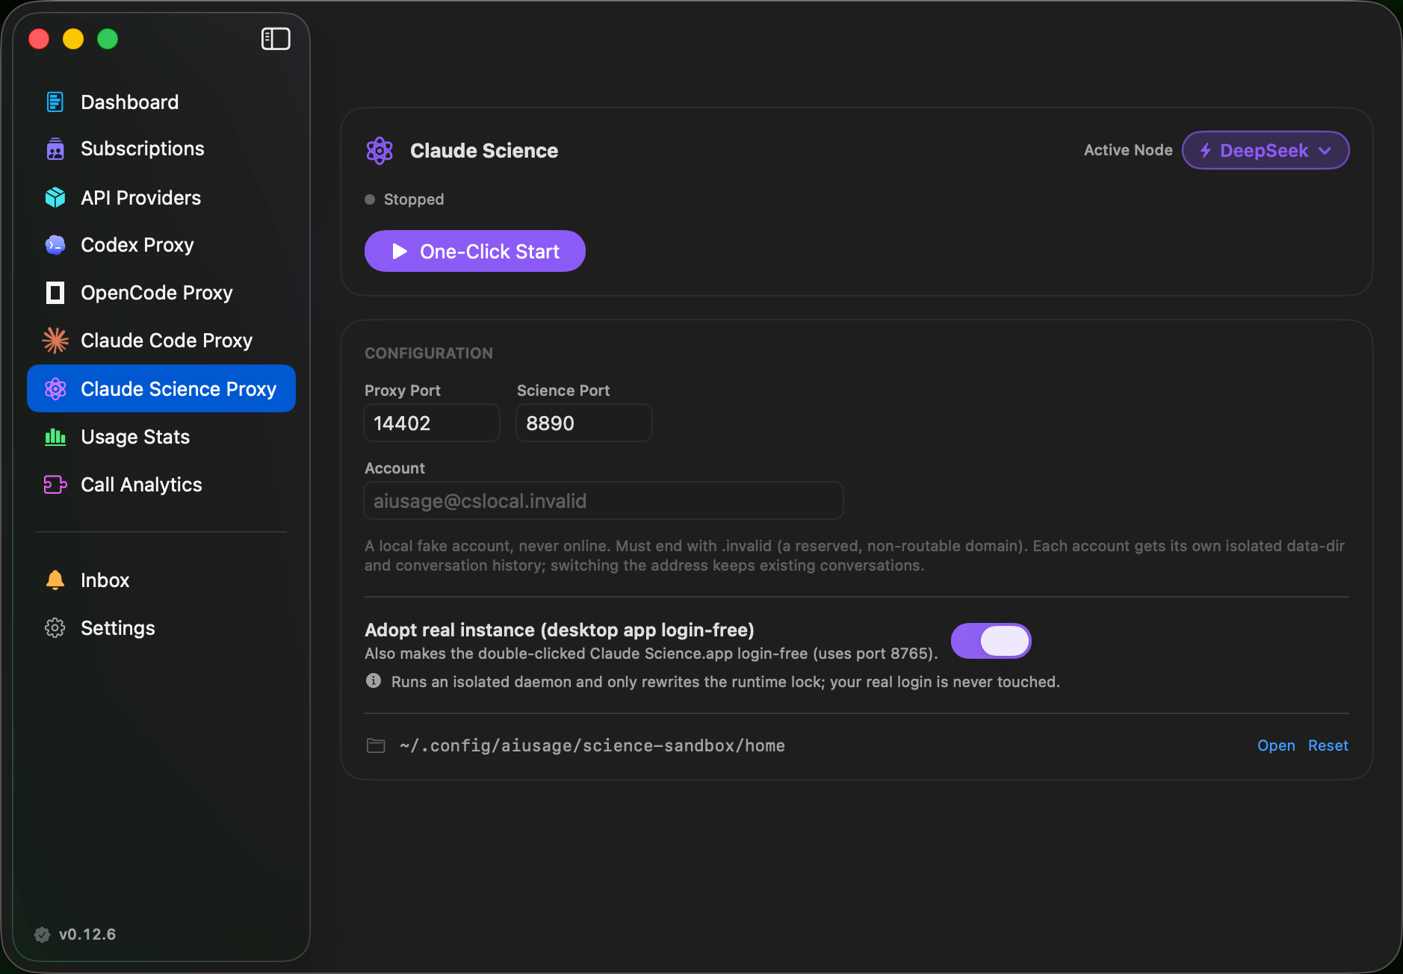Click the Claude Code Proxy starburst icon
Viewport: 1403px width, 974px height.
[55, 341]
